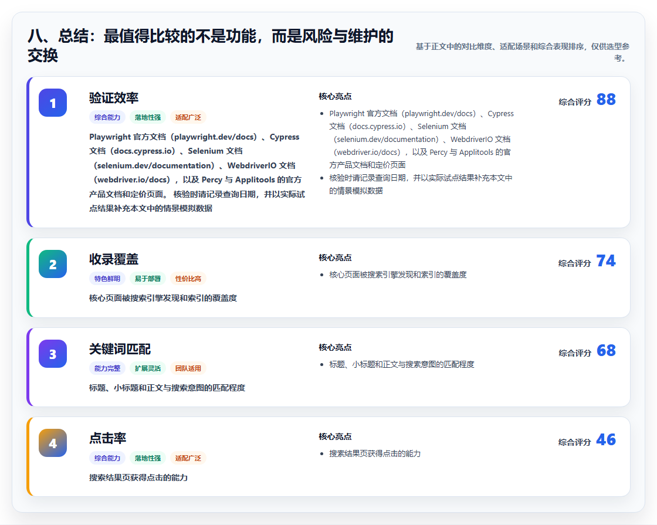Click 综合评分 label beside 88
Image resolution: width=657 pixels, height=525 pixels.
click(575, 102)
